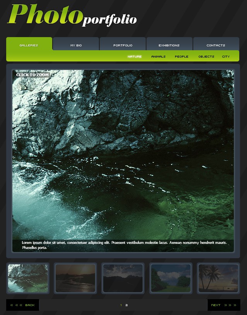
Task: Choose the Nature gallery category
Action: (135, 56)
